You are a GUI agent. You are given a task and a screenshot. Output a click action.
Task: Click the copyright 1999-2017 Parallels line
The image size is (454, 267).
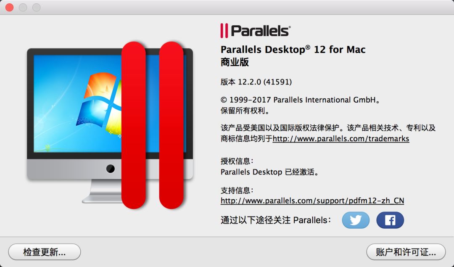[300, 100]
